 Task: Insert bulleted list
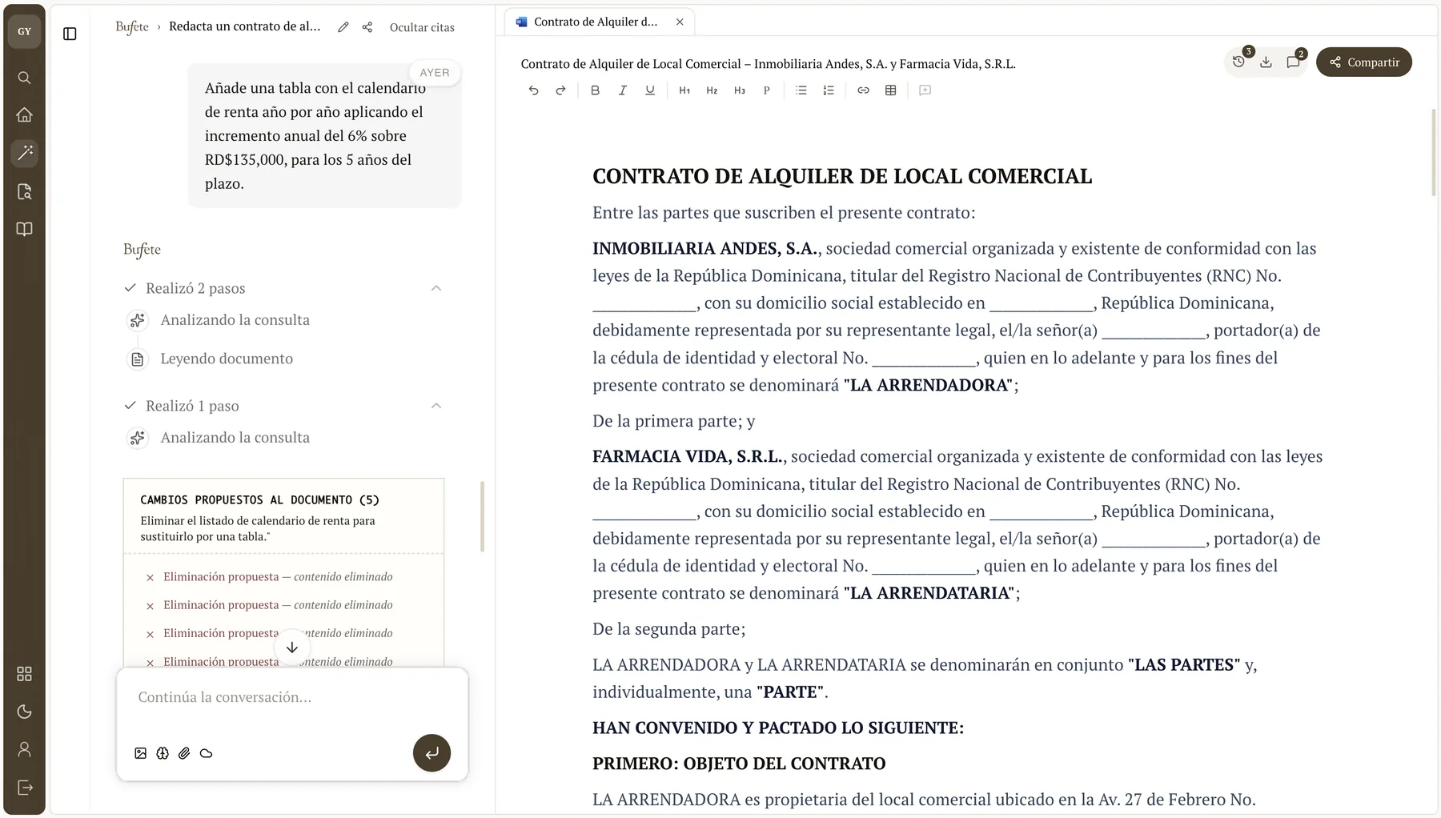801,90
